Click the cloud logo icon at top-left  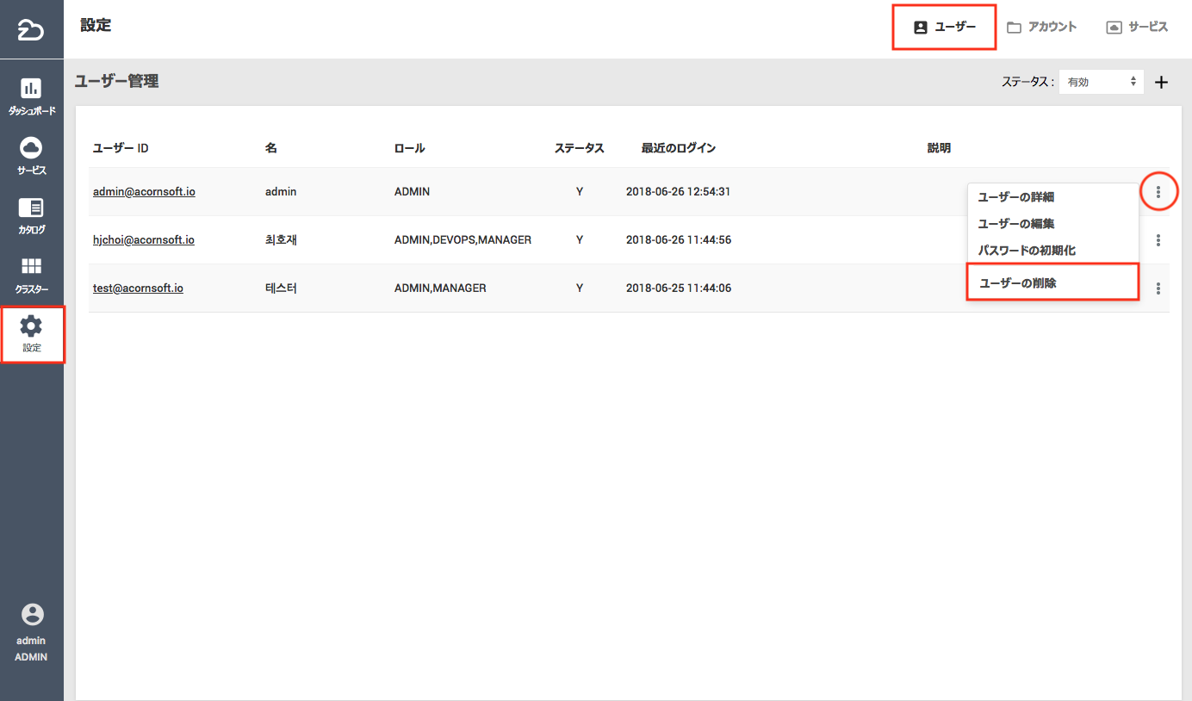coord(31,31)
